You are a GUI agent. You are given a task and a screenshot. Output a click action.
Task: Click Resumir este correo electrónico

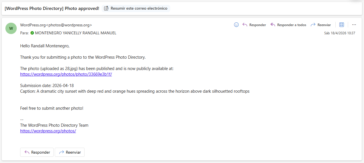coord(136,8)
